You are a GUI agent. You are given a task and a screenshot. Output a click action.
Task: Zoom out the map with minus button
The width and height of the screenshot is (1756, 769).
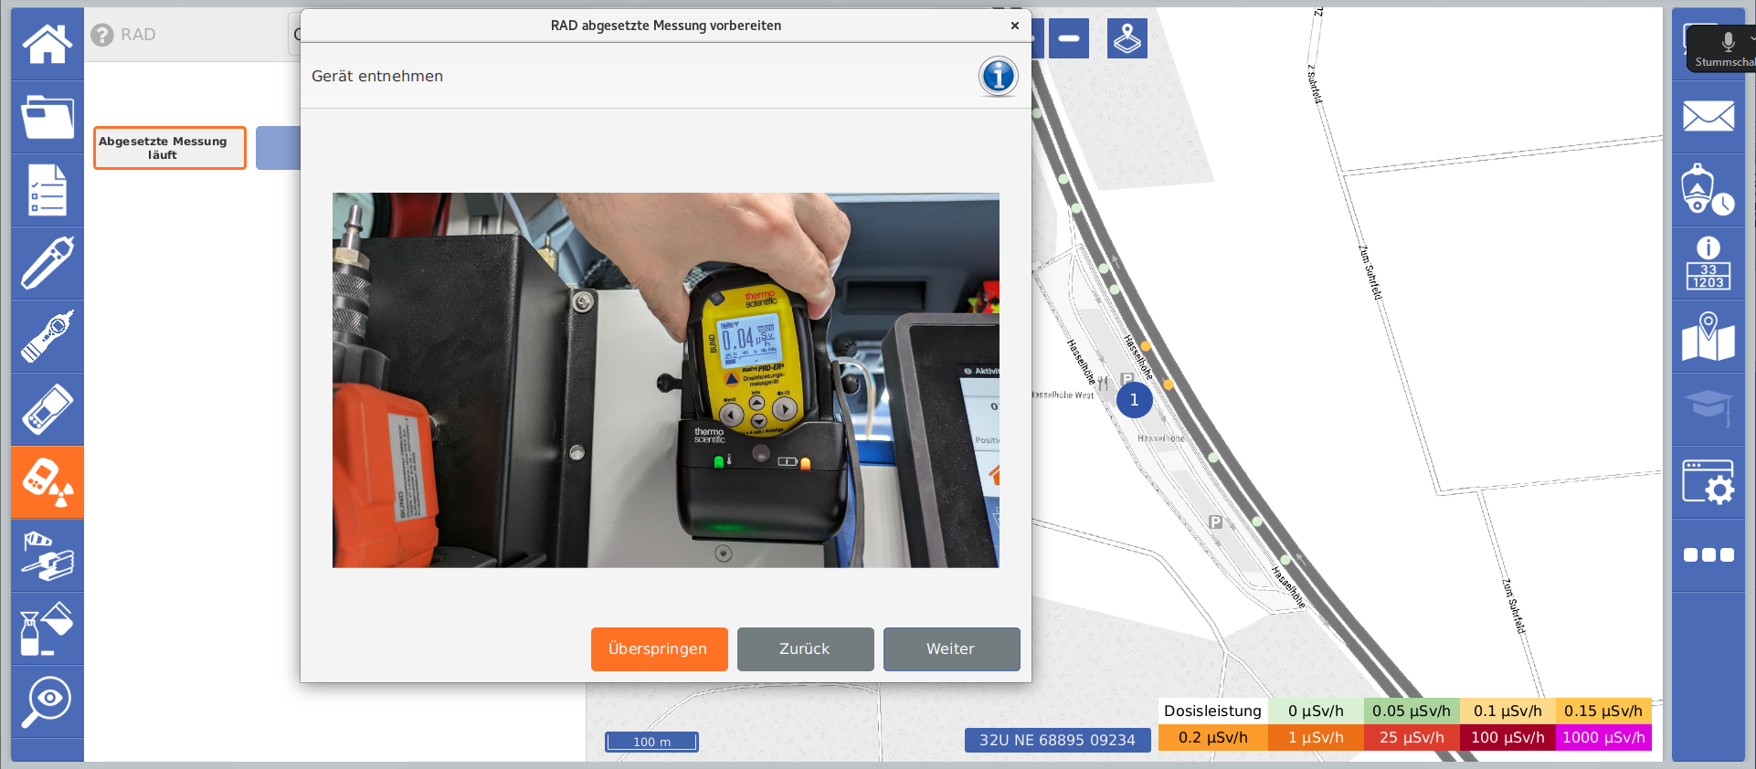click(1069, 38)
